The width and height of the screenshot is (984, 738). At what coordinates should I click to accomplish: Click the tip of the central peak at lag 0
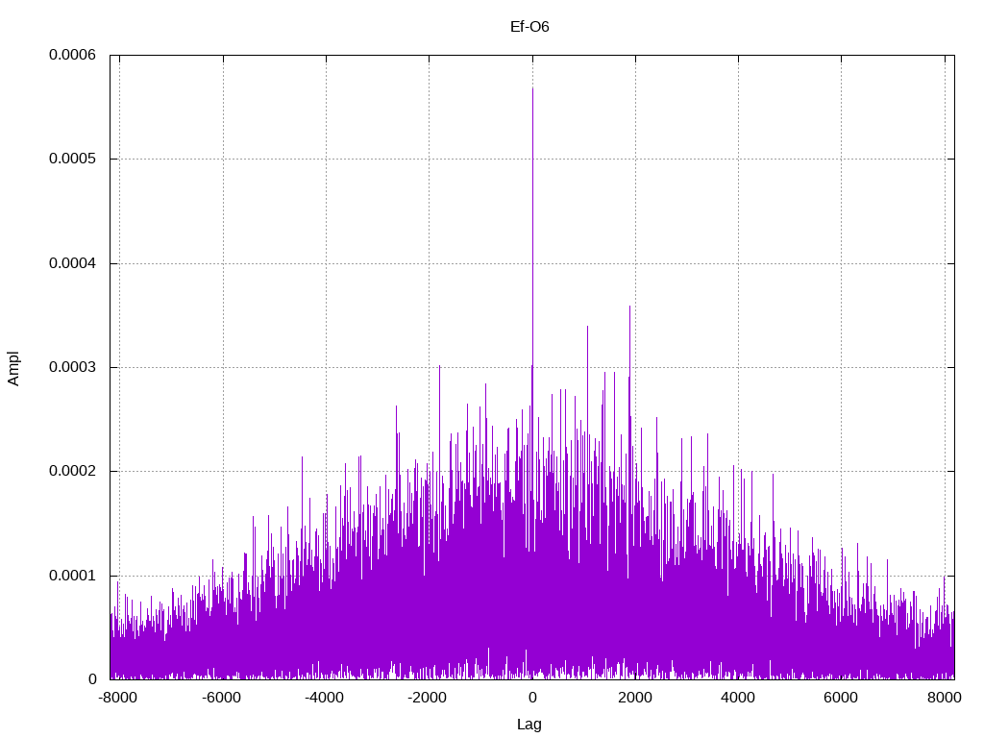532,88
